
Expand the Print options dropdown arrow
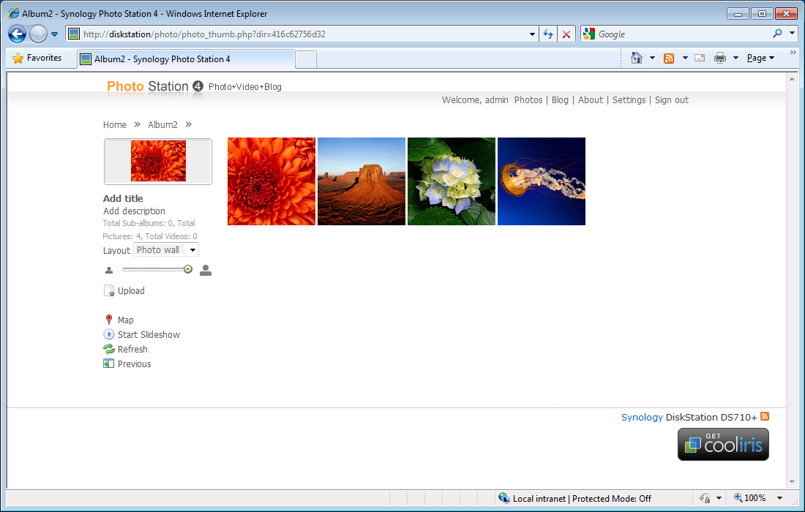(x=735, y=58)
